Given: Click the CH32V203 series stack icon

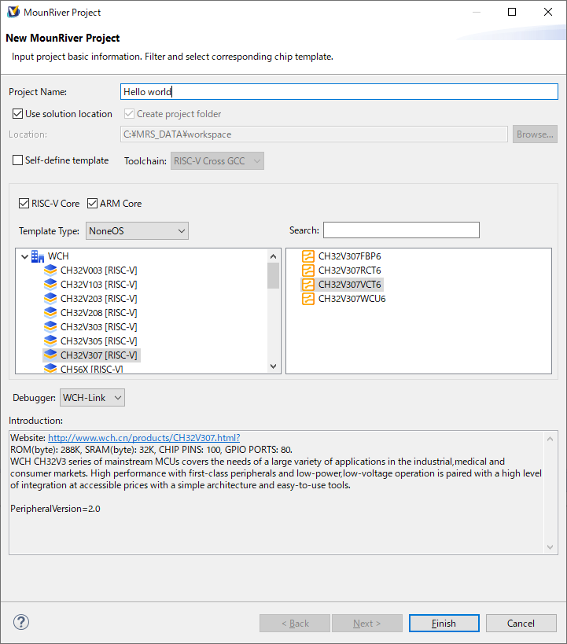Looking at the screenshot, I should click(50, 299).
